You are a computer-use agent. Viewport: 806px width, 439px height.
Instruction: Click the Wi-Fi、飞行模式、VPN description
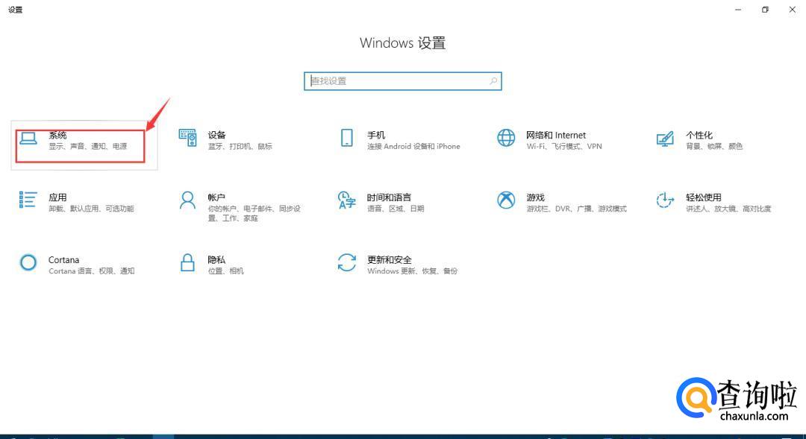click(x=564, y=146)
